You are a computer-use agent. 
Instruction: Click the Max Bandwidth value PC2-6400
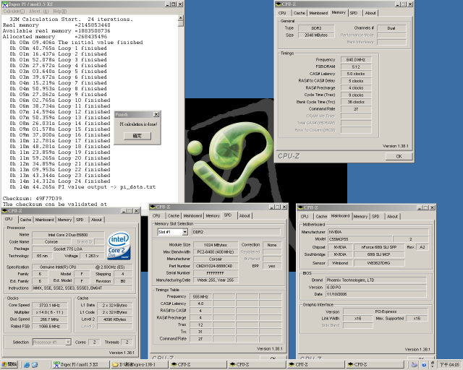[x=216, y=252]
